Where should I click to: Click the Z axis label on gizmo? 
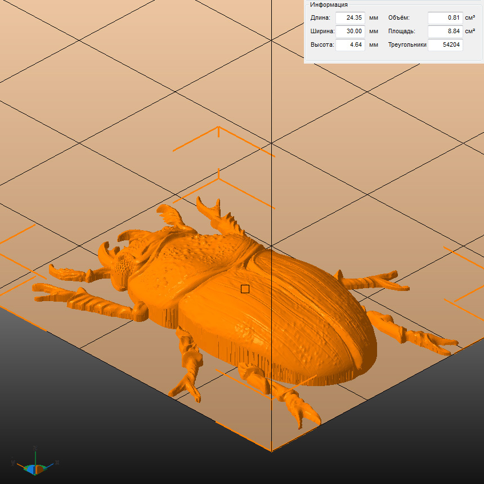click(x=35, y=448)
